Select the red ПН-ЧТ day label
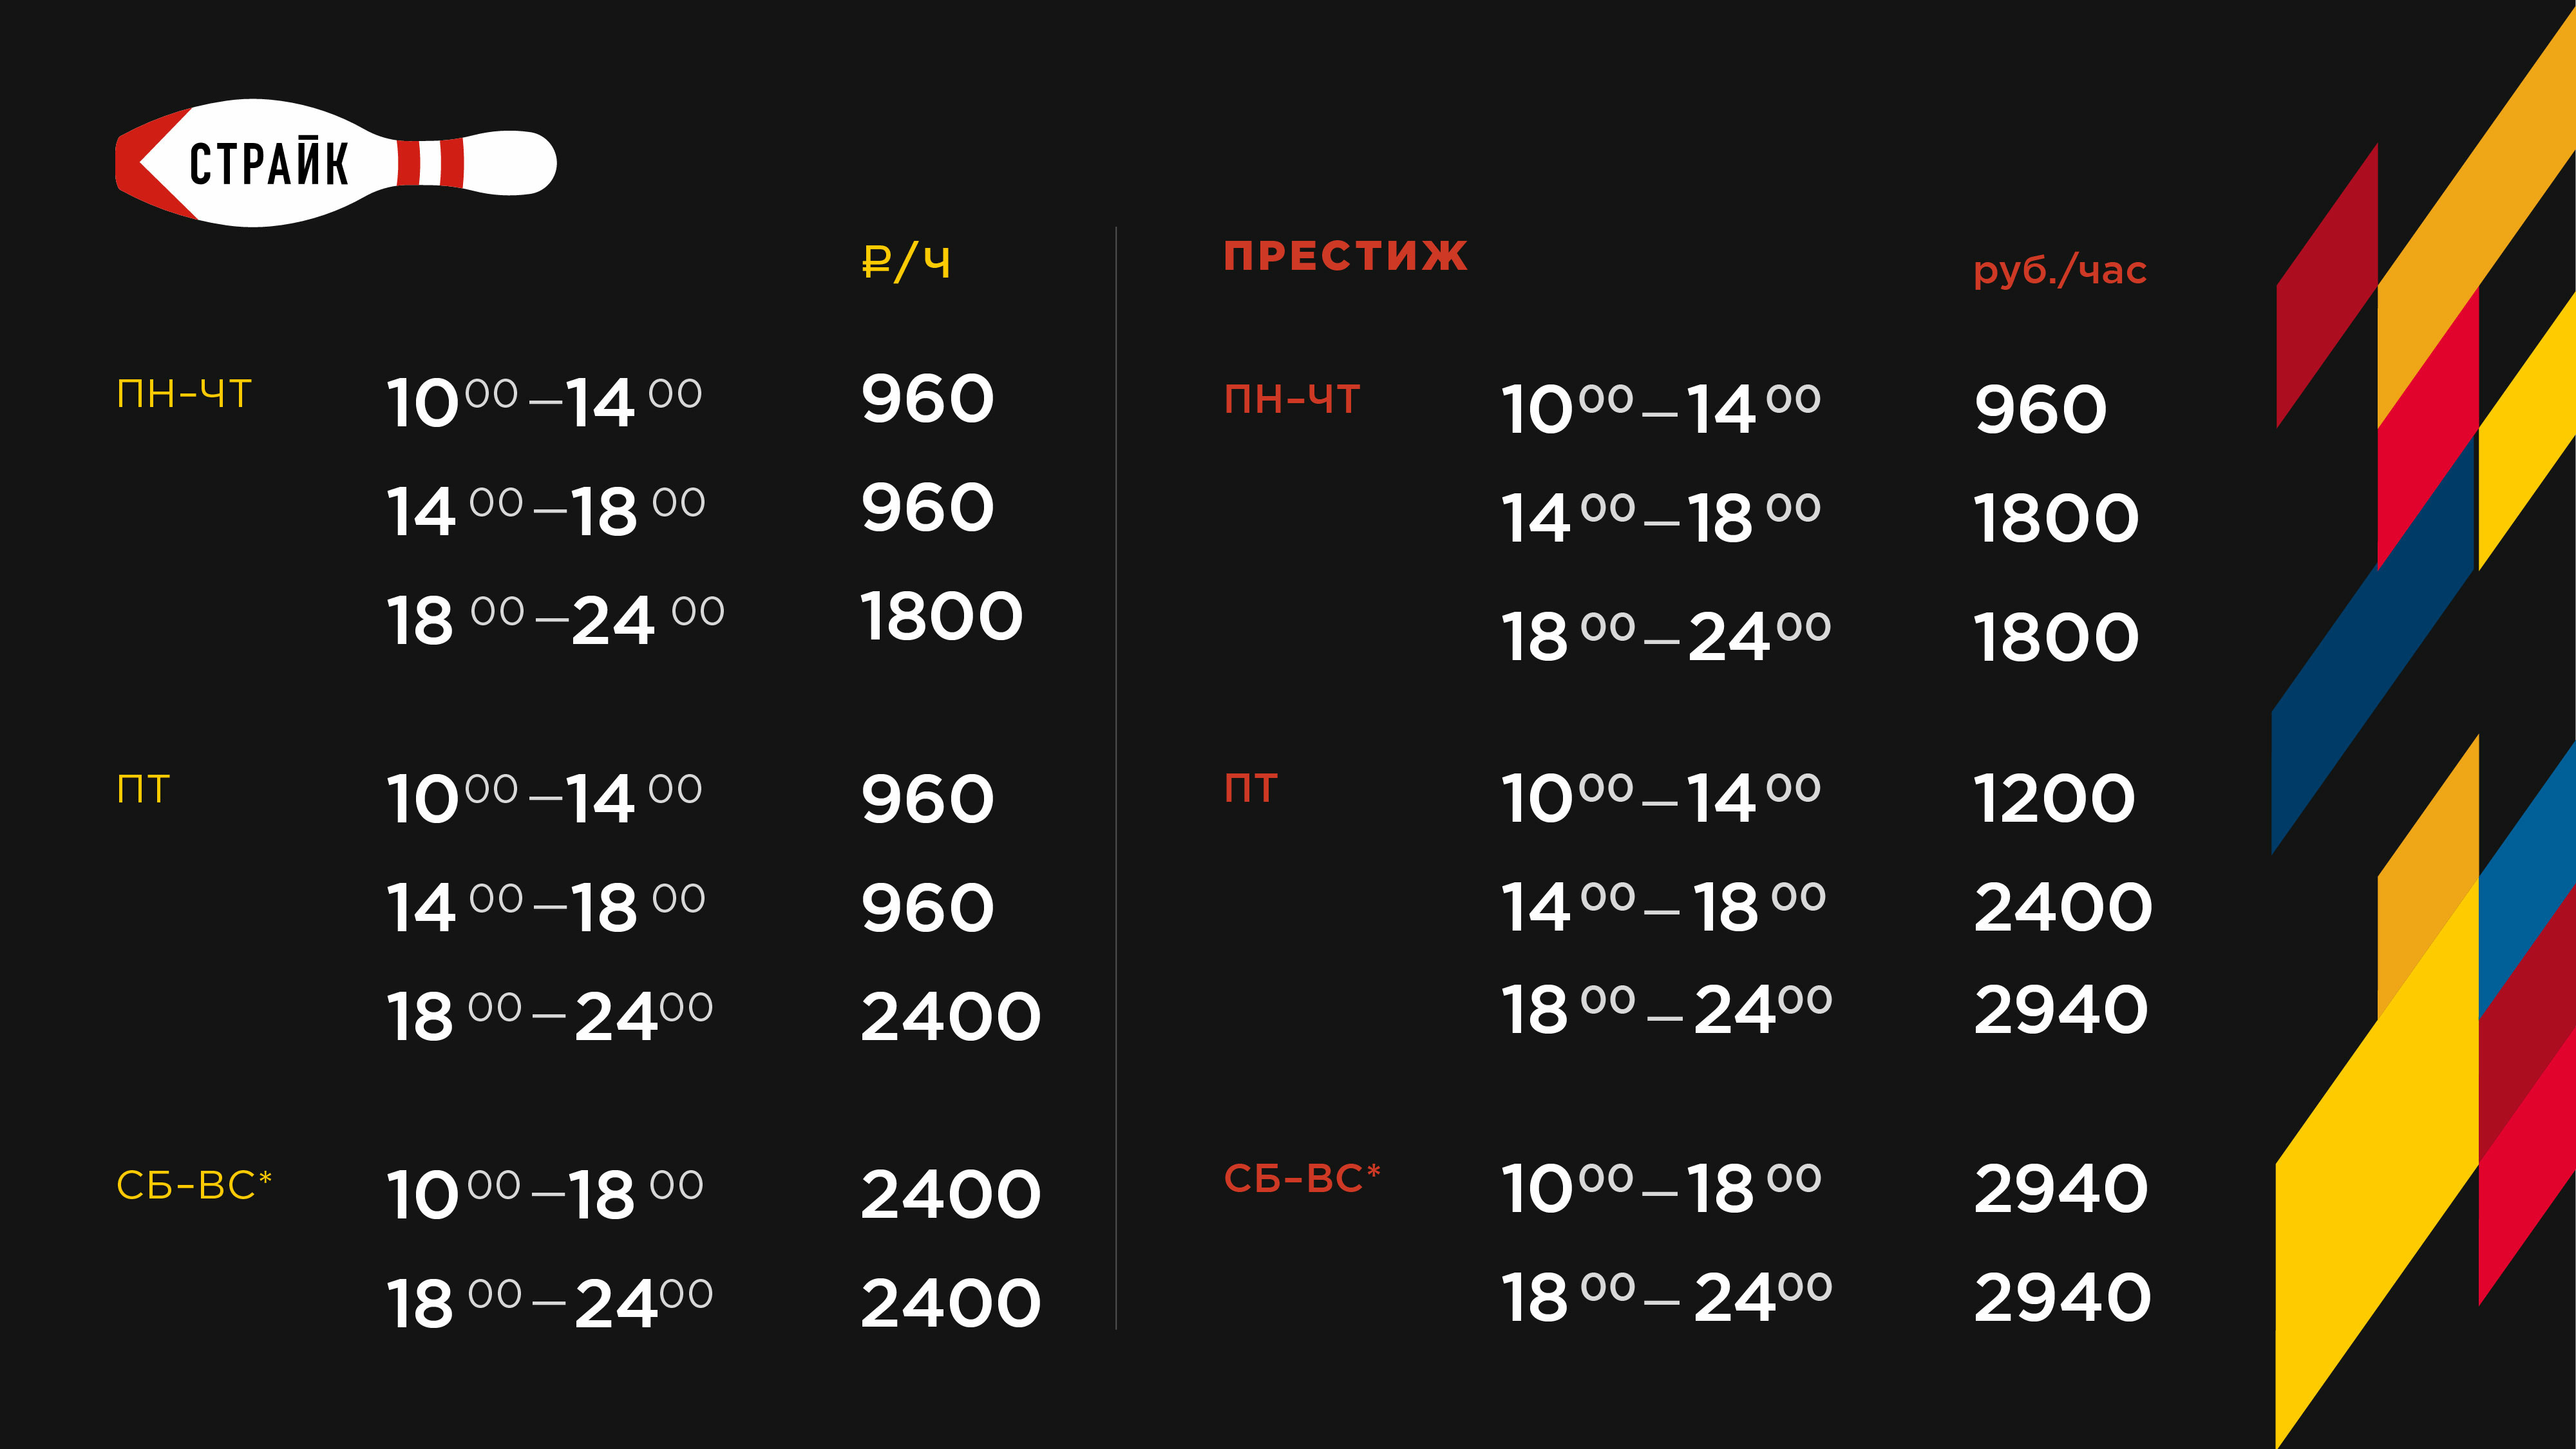The width and height of the screenshot is (2576, 1449). click(x=1291, y=400)
